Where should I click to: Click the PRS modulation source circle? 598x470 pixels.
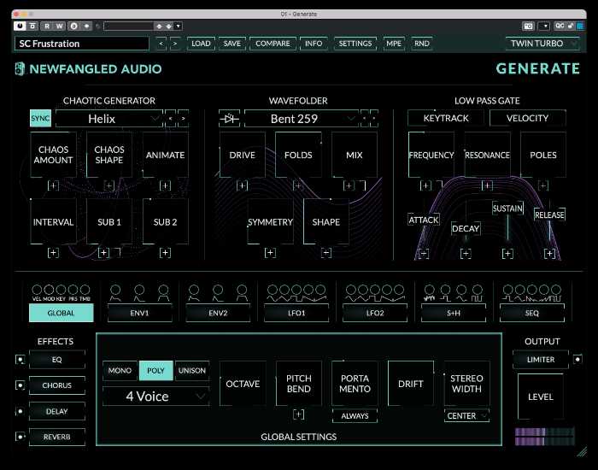point(73,290)
